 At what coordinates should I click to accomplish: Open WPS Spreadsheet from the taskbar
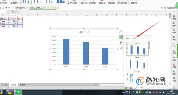pos(18,92)
